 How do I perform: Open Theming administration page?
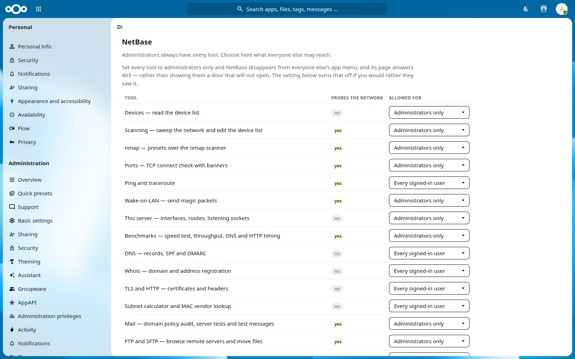(57, 262)
